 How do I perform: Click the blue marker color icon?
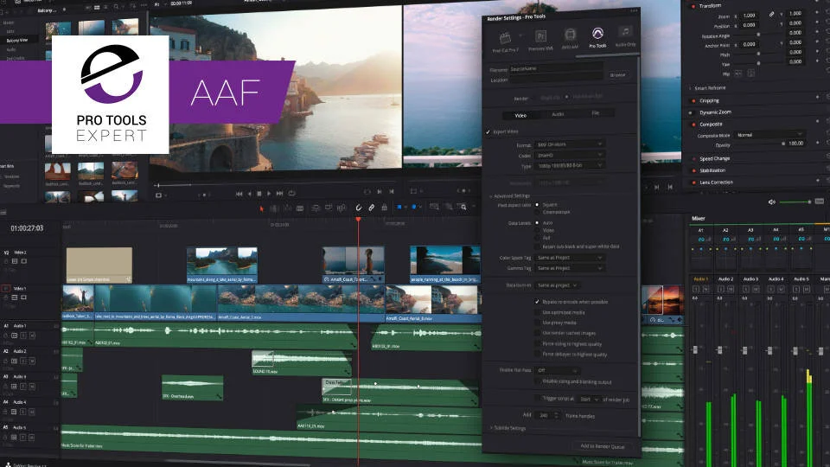pyautogui.click(x=414, y=207)
